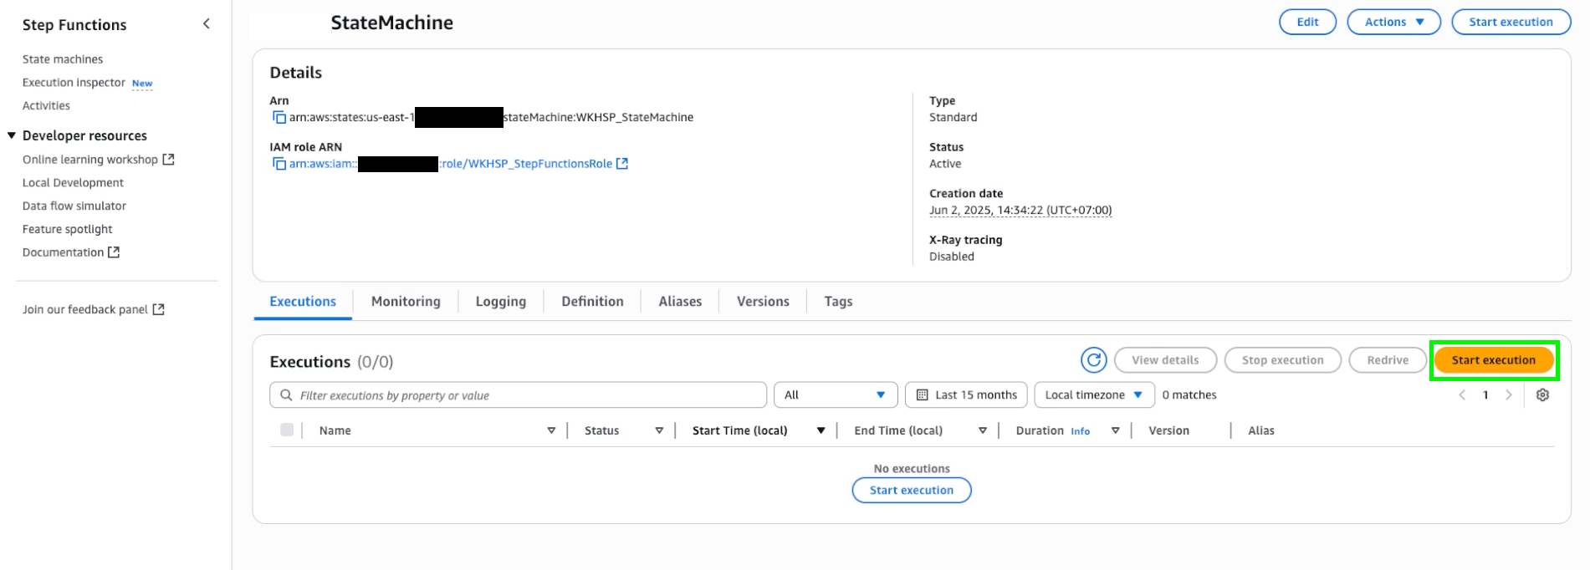The image size is (1590, 570).
Task: Go to previous executions page
Action: 1462,395
